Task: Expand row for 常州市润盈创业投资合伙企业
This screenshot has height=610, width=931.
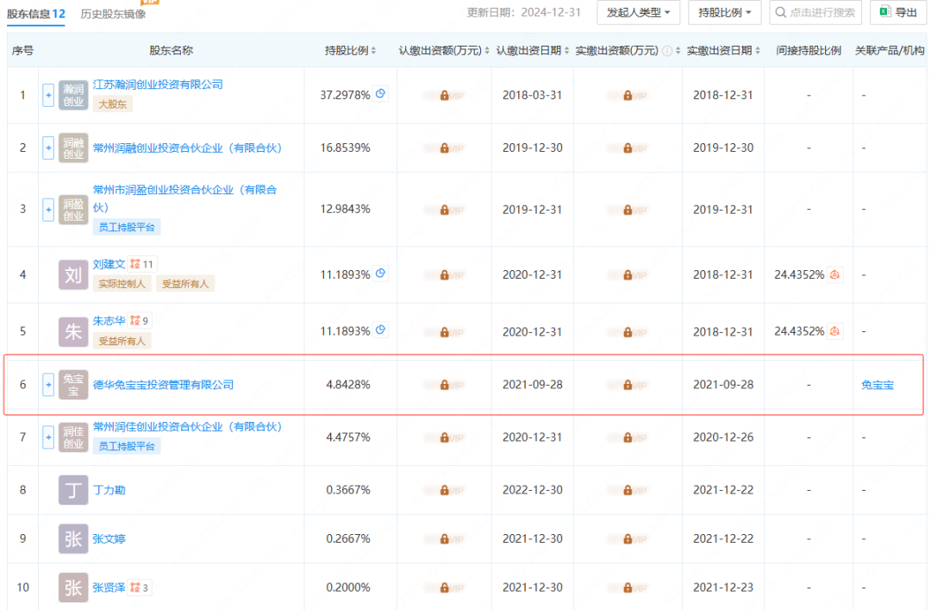Action: (x=48, y=210)
